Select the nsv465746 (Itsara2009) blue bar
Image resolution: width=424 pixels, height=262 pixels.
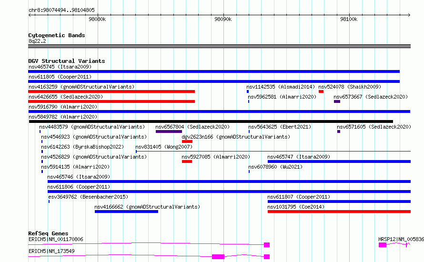point(229,181)
